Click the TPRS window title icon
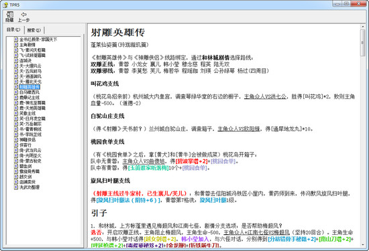369x251 pixels. 5,5
